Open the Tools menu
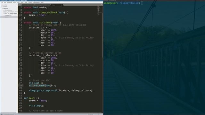The image size is (205, 115). click(x=26, y=2)
